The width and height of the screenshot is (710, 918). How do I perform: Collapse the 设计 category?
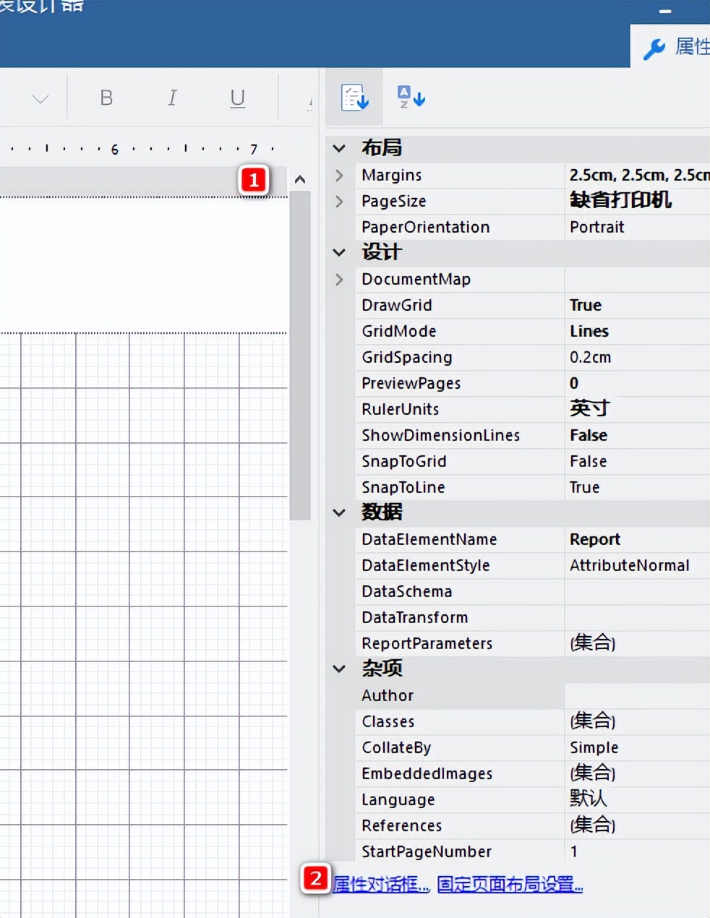[x=339, y=252]
